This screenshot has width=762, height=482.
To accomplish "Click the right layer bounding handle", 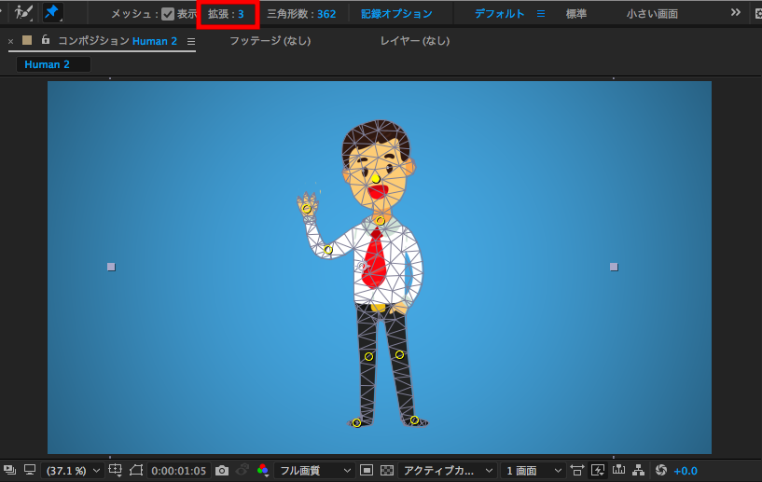I will point(614,267).
